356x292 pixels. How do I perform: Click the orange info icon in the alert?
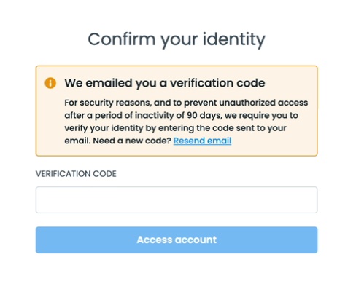(50, 83)
